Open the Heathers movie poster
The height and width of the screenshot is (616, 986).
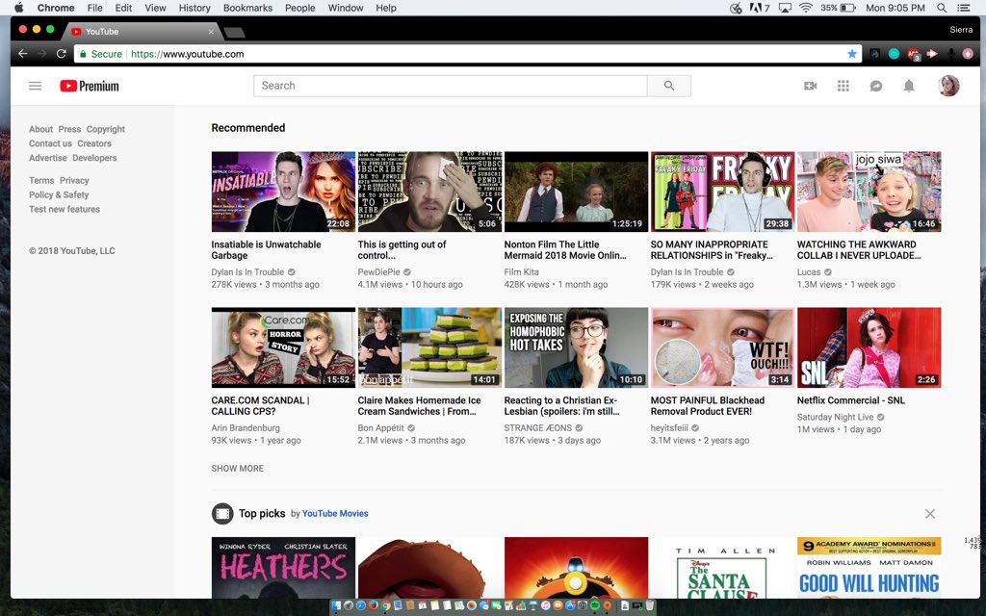click(x=283, y=568)
